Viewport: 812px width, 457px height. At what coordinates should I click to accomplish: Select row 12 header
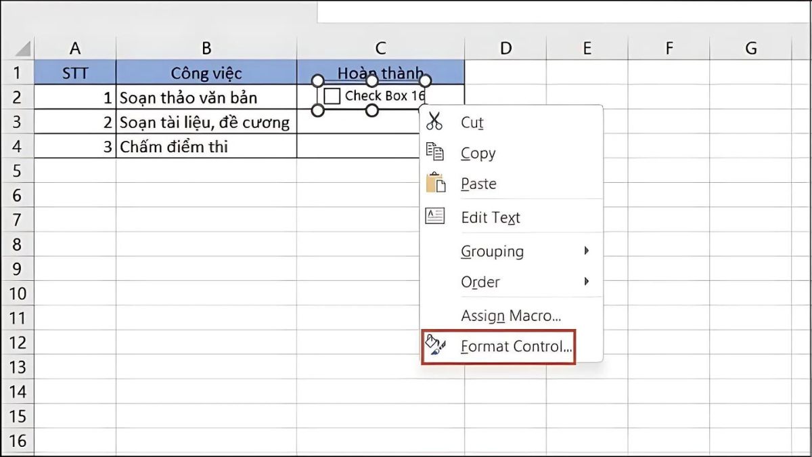click(x=17, y=343)
